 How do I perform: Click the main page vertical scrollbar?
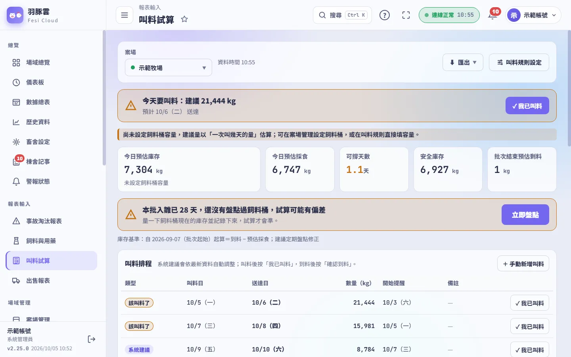point(569,88)
